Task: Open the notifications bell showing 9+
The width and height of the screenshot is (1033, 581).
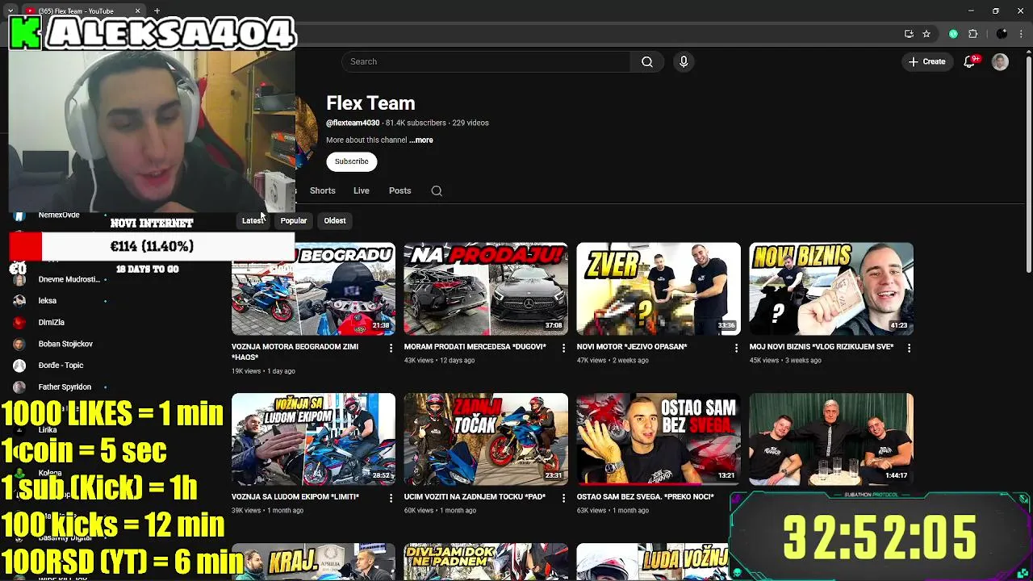Action: 970,61
